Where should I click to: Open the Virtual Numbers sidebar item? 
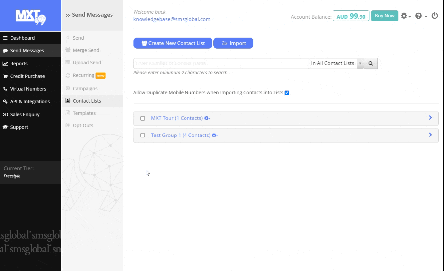click(28, 89)
